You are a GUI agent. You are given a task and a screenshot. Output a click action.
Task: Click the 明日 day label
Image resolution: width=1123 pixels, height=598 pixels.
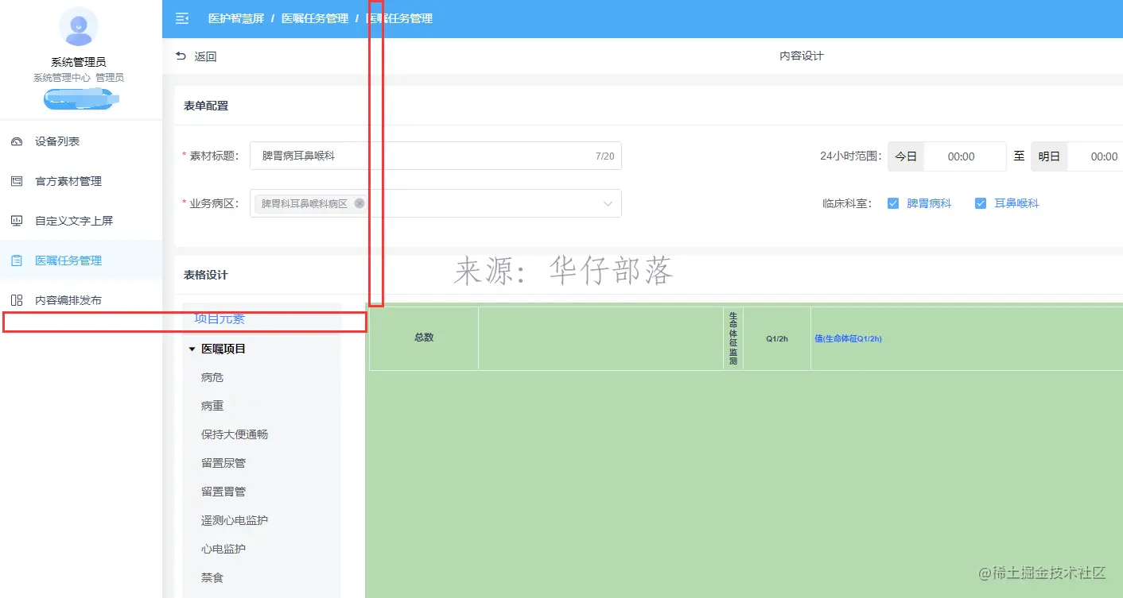(1049, 156)
